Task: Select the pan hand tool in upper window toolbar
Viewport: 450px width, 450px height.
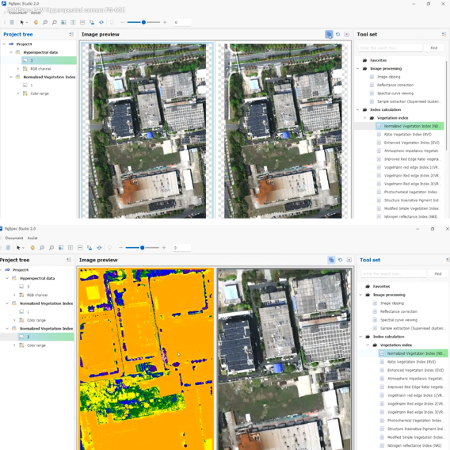Action: tap(36, 22)
